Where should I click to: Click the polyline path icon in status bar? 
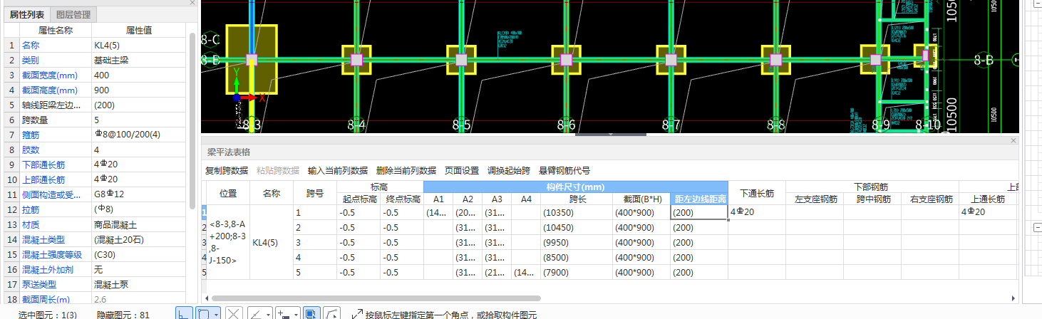tap(331, 313)
